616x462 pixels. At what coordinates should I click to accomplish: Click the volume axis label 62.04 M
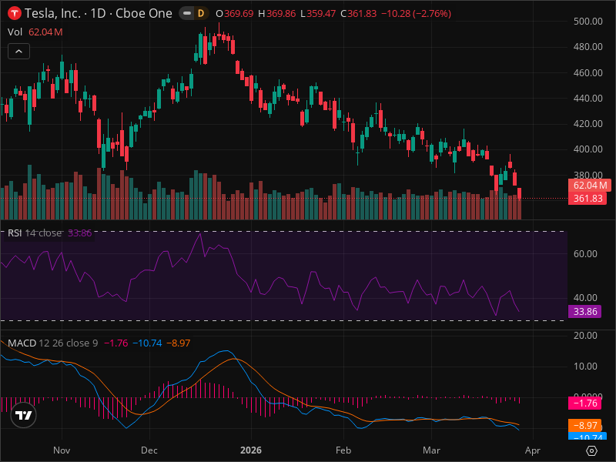pos(589,186)
